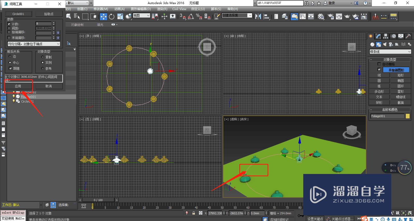Create a 螺旋线 helix spline
Screen dimensions: 414x221
(401, 97)
